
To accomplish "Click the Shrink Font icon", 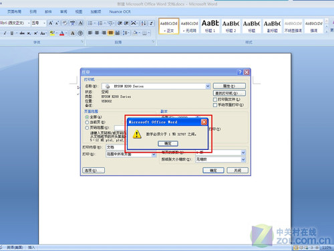I will click(57, 23).
